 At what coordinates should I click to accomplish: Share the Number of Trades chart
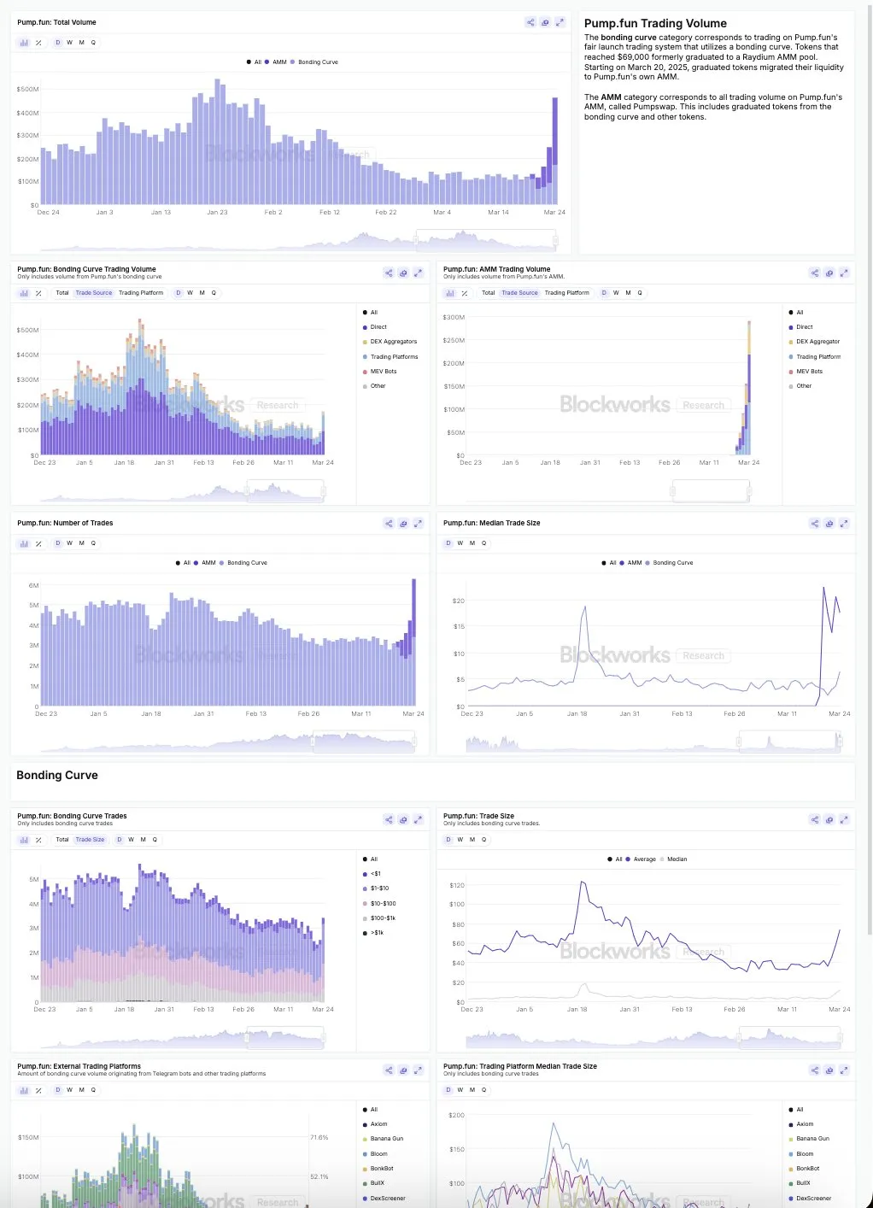pos(389,524)
